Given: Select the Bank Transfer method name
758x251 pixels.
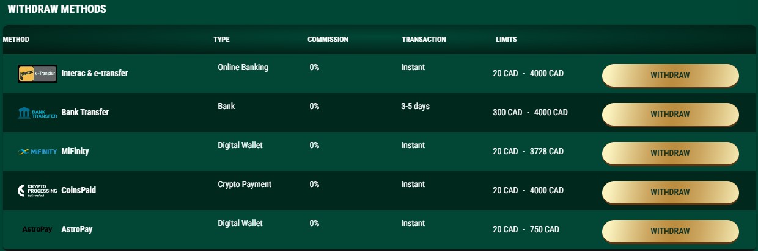Looking at the screenshot, I should tap(85, 113).
